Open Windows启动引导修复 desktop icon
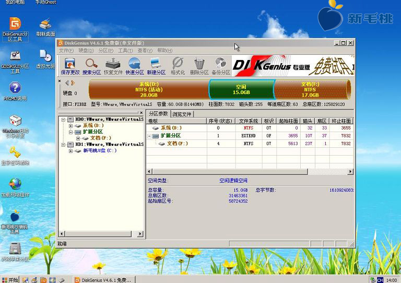401x283 pixels. (15, 126)
